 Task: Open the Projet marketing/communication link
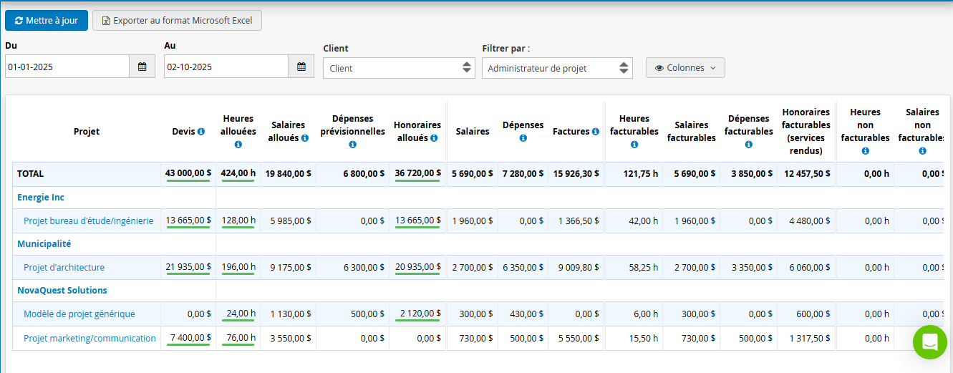[90, 339]
